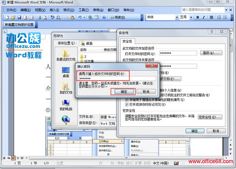Screen dimensions: 236x169
Task: Open the 保存位置 桌面 location dropdown
Action: (x=98, y=44)
